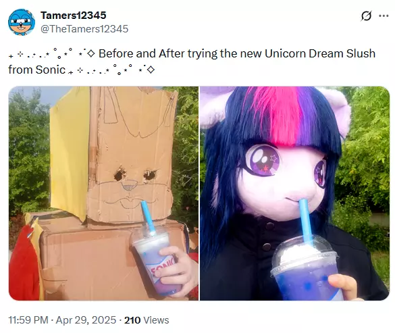Open the three-dot more options menu
The height and width of the screenshot is (333, 395).
(384, 16)
